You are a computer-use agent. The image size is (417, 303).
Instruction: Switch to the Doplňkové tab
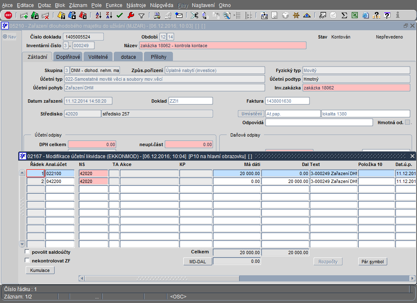tap(68, 57)
